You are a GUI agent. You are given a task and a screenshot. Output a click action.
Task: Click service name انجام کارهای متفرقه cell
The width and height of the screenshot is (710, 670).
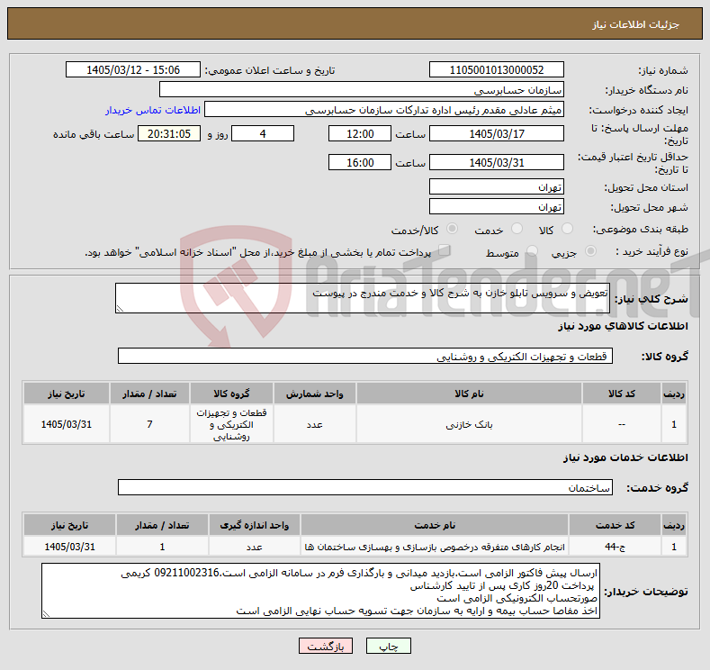tap(435, 547)
